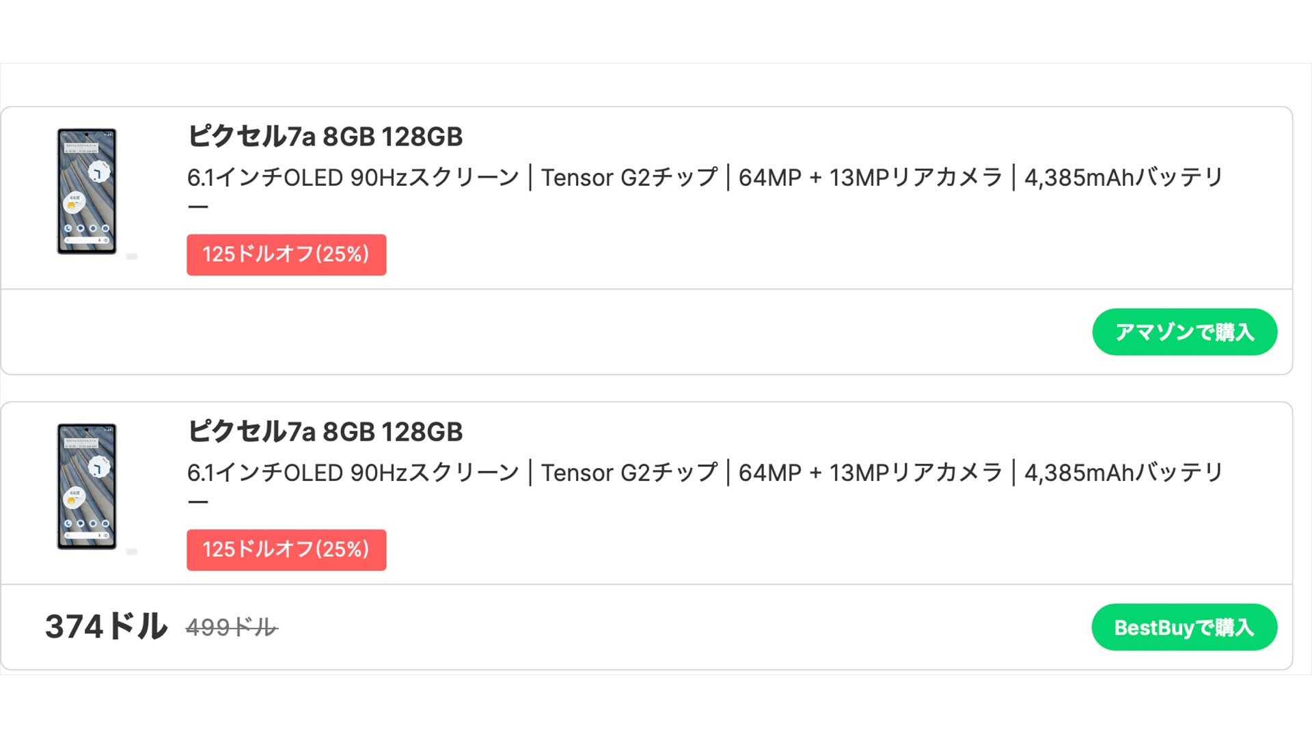Click the red 125ドルオフ(25%) badge in the Amazon card
Image resolution: width=1312 pixels, height=738 pixels.
tap(286, 255)
